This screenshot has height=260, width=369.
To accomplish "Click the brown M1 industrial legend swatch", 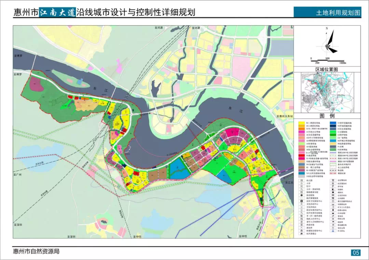I will click(301, 168).
